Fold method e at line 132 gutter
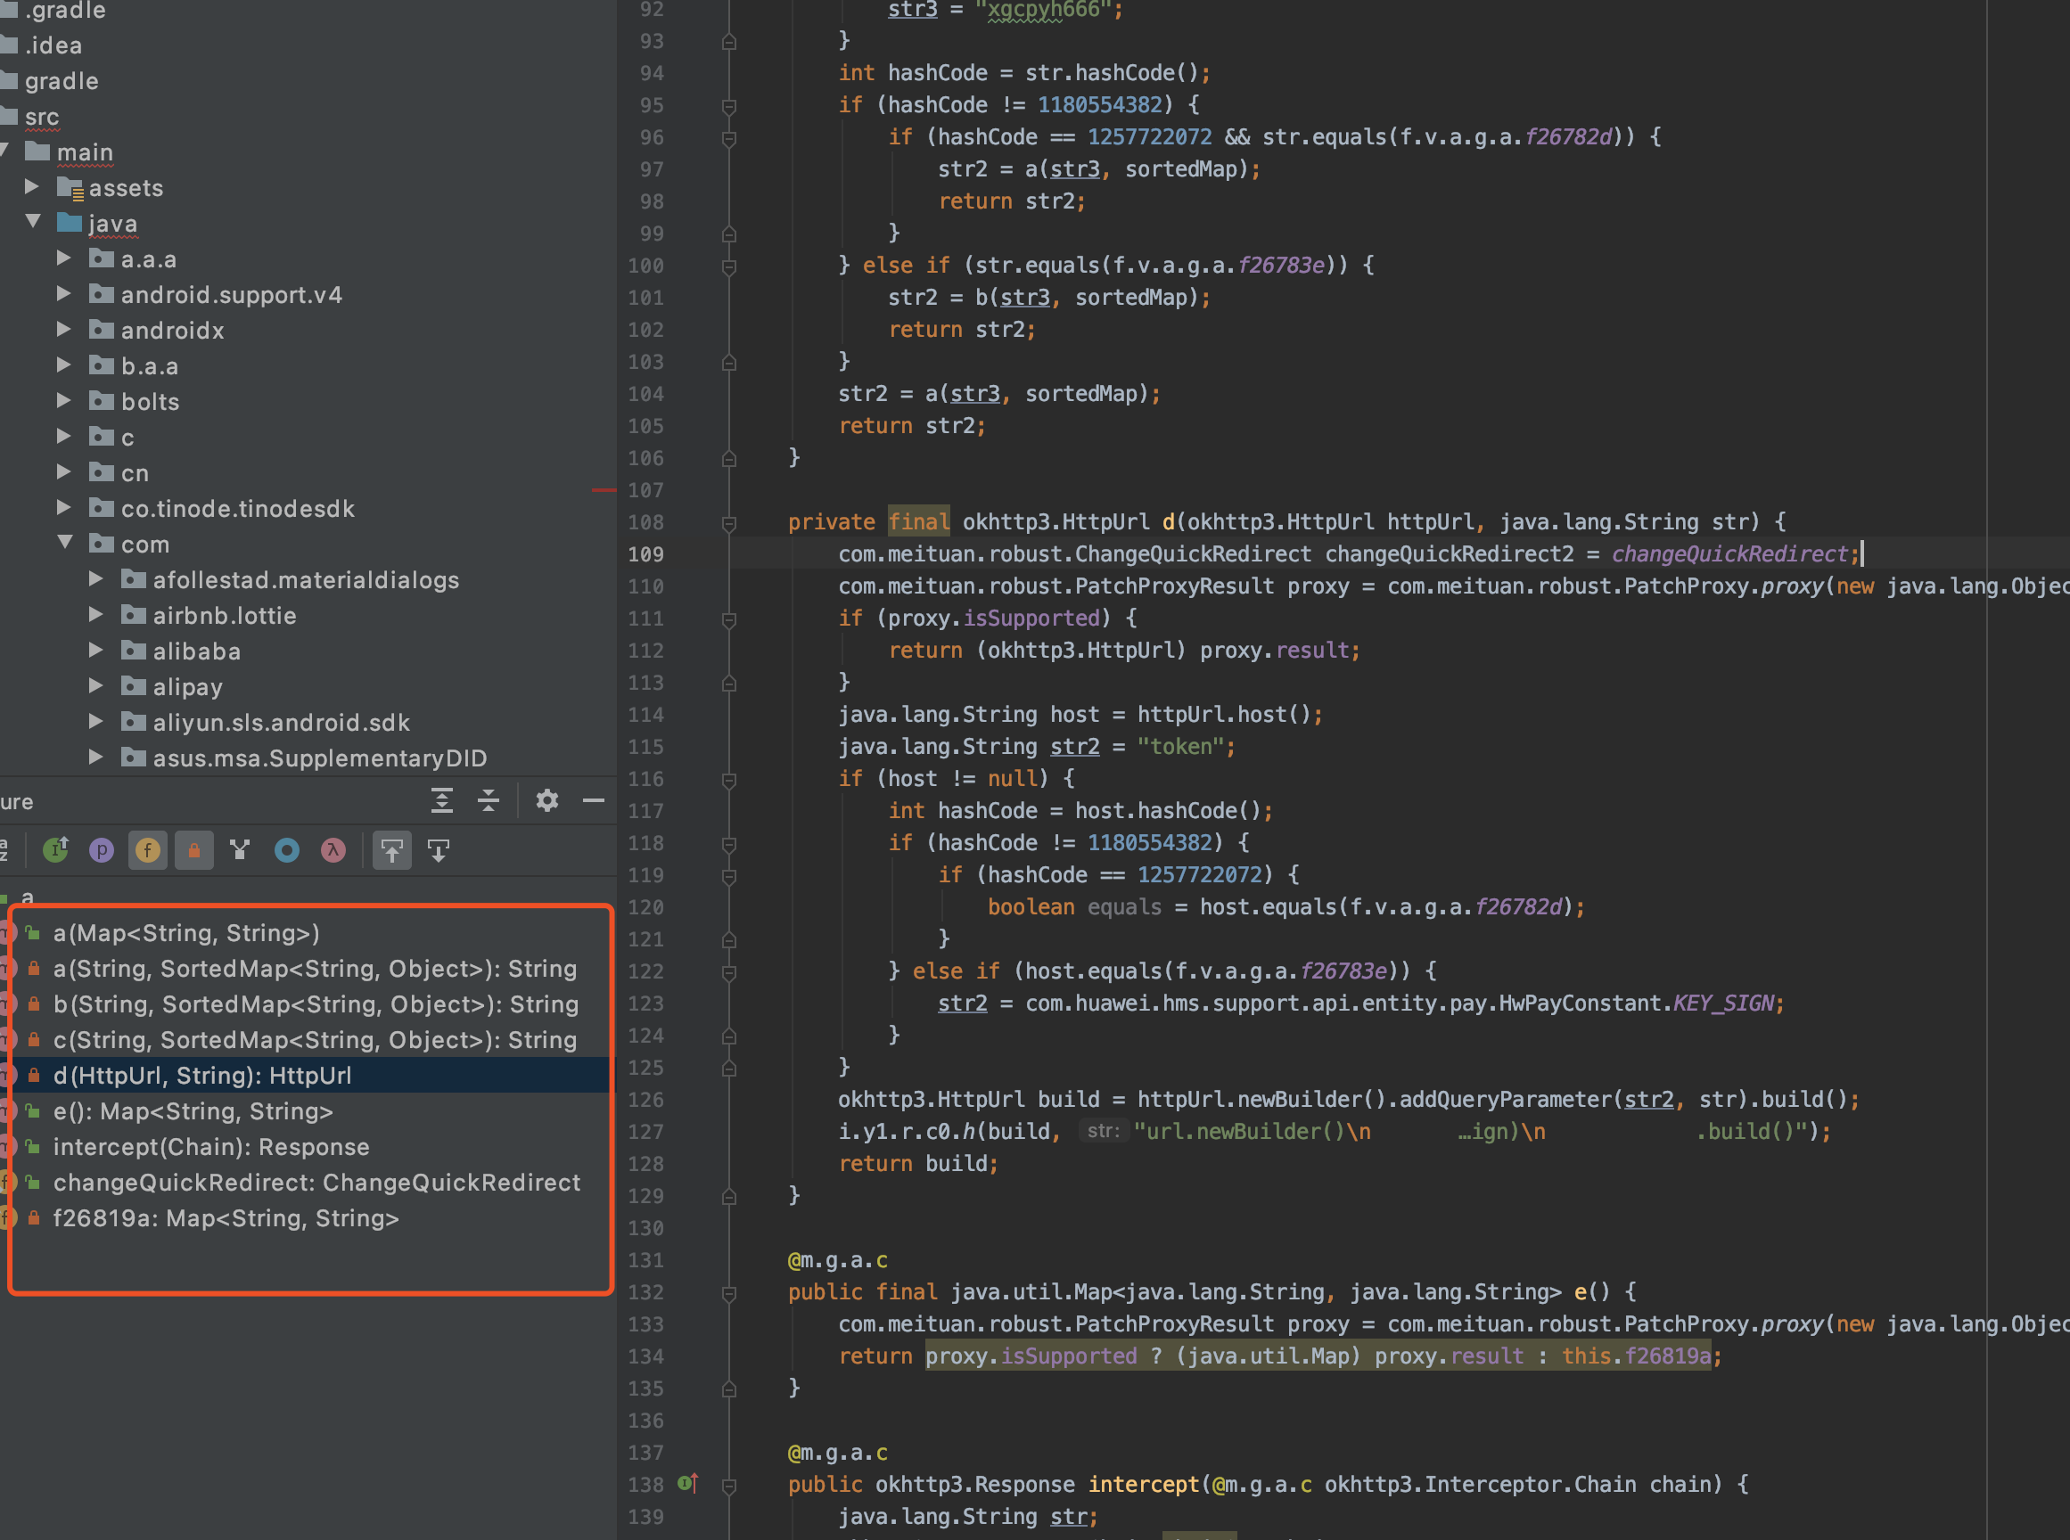This screenshot has height=1540, width=2070. (729, 1294)
